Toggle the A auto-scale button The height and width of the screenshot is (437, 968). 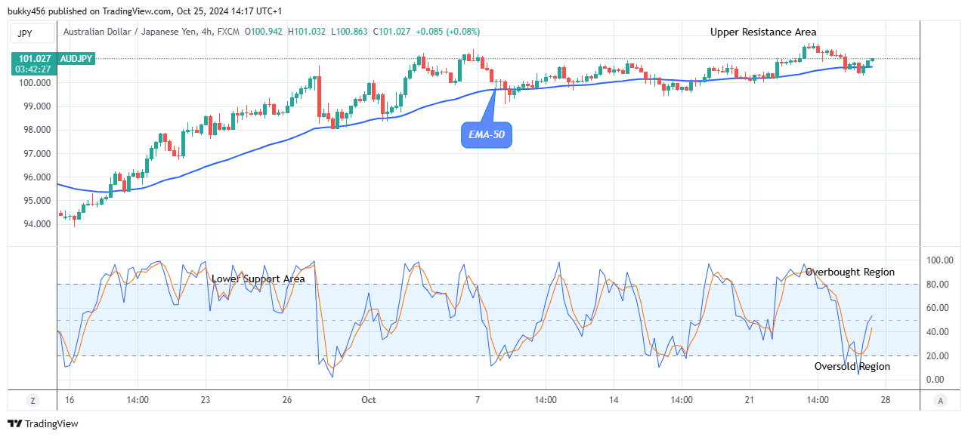pos(939,400)
